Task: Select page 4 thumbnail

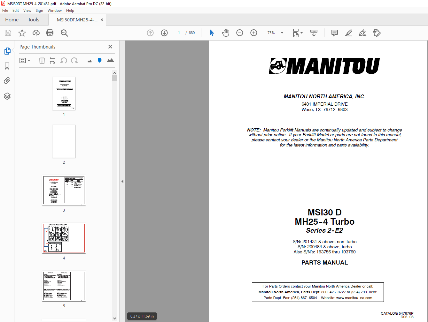Action: 64,238
